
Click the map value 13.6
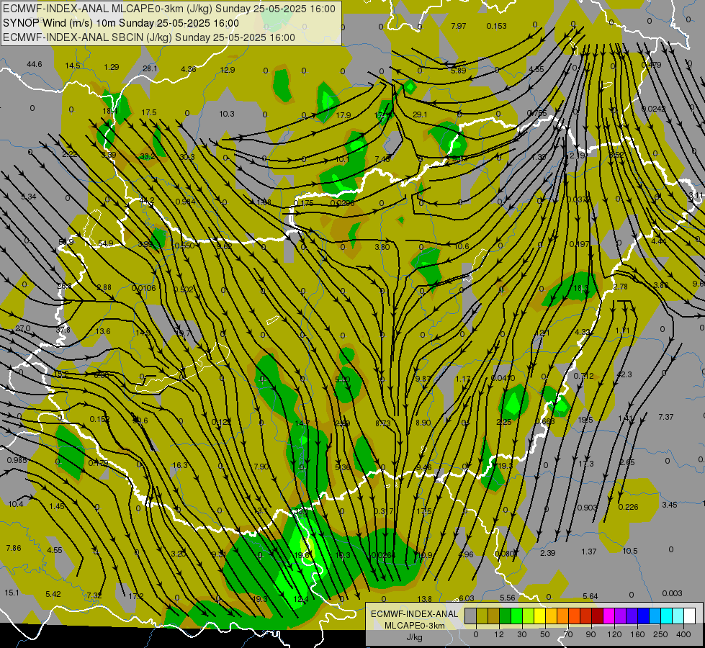pyautogui.click(x=103, y=331)
